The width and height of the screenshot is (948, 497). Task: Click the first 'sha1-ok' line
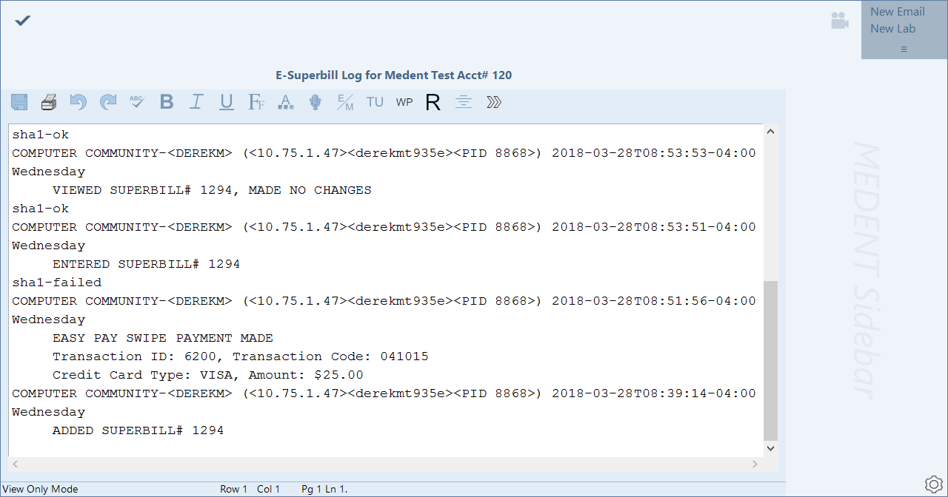tap(40, 135)
